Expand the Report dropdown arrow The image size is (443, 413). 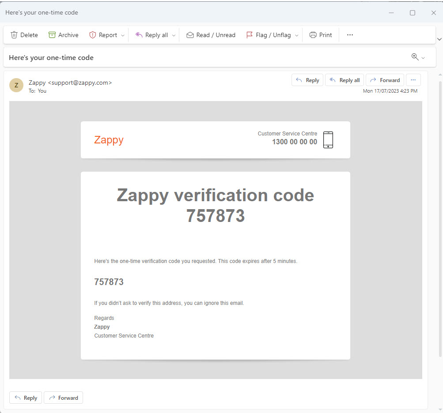click(x=123, y=35)
